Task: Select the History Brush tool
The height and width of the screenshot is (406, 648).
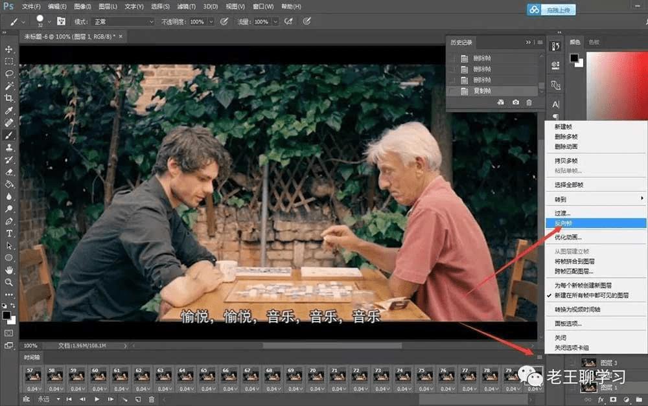Action: (8, 159)
